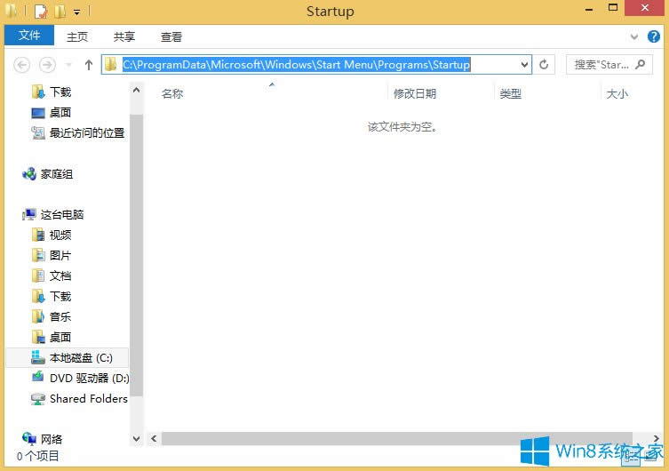Minimize the Startup window
Image resolution: width=669 pixels, height=471 pixels.
point(589,8)
